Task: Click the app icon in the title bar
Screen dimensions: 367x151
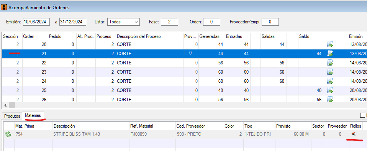Action: (4, 8)
